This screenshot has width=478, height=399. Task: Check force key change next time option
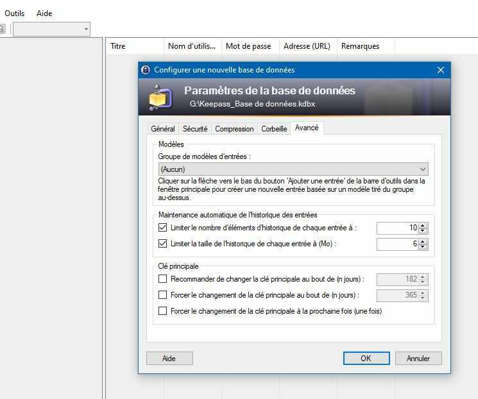point(163,311)
